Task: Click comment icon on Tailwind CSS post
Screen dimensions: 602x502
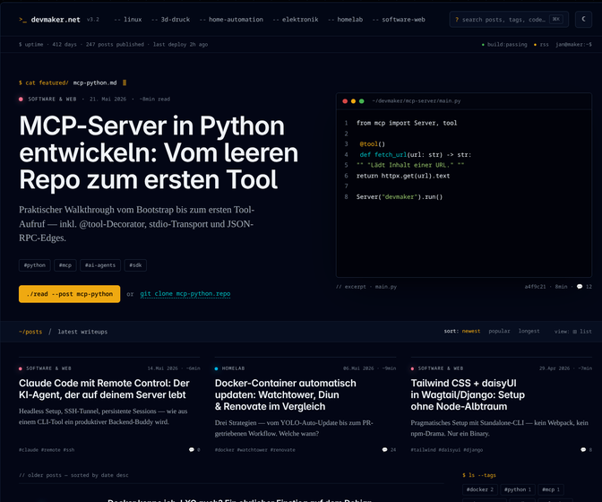Action: click(583, 450)
